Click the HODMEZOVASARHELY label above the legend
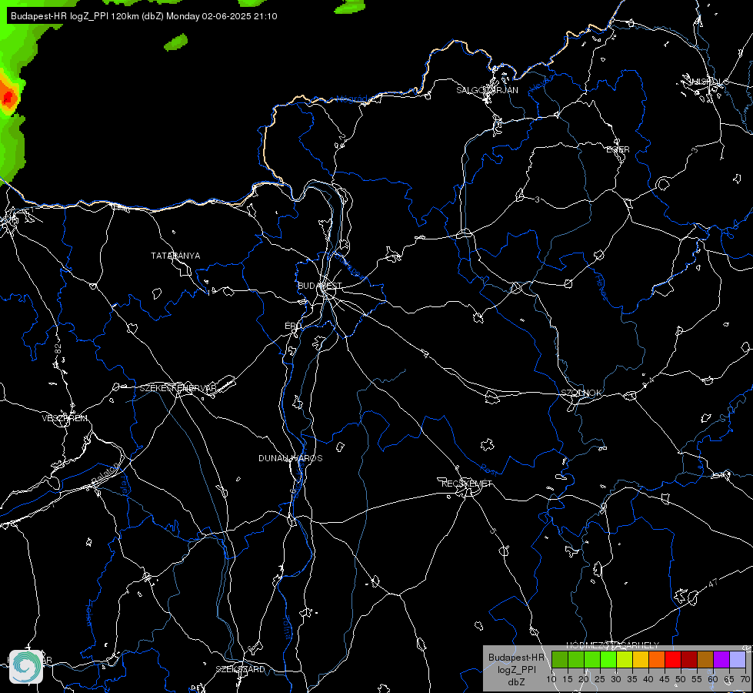 pyautogui.click(x=613, y=645)
